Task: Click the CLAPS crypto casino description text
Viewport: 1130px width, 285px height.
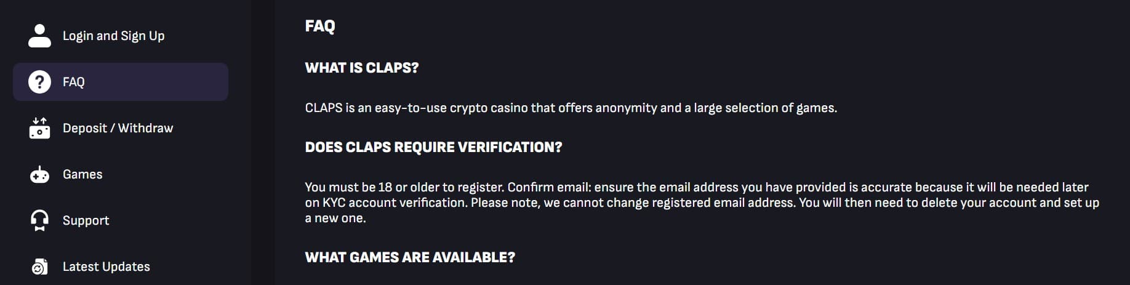Action: click(x=571, y=108)
